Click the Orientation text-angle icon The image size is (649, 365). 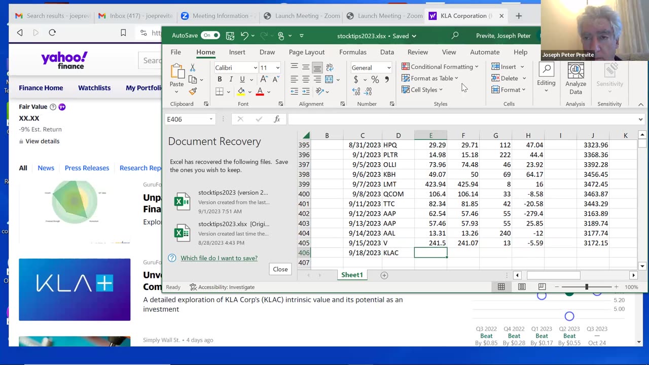click(319, 91)
